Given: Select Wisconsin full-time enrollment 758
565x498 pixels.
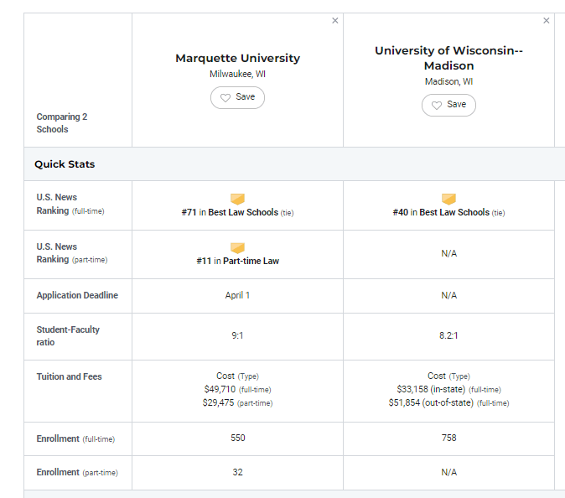Looking at the screenshot, I should pos(449,438).
